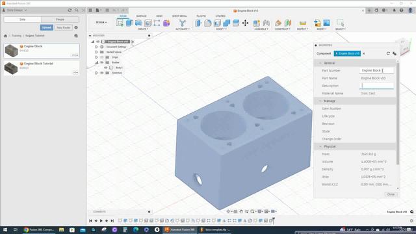Switch to the People tab in data panel
The image size is (416, 234).
pyautogui.click(x=60, y=19)
